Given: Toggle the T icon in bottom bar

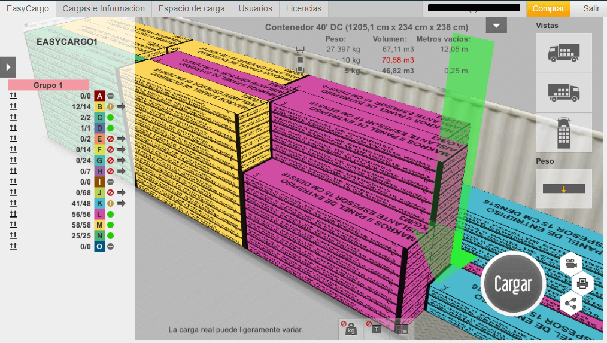Looking at the screenshot, I should coord(377,328).
